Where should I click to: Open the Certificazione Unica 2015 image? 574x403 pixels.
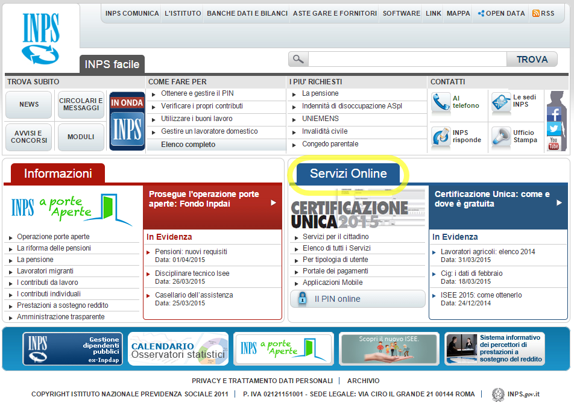point(358,209)
